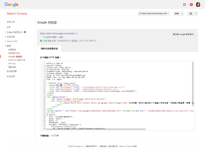
Task: Open 檢索錯誤 in the sidebar
Action: click(x=12, y=50)
